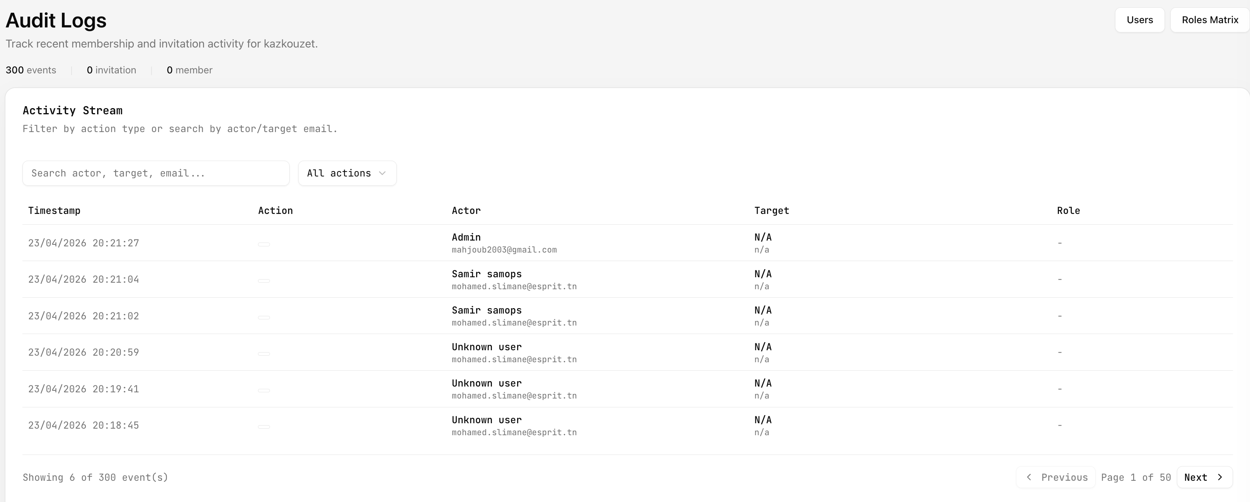The width and height of the screenshot is (1250, 502).
Task: Click the action badge on the 20:21:27 row
Action: (264, 244)
